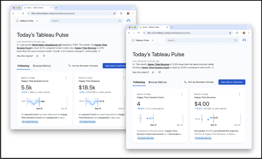This screenshot has width=262, height=159.
Task: Click Quality Warning badge on front Revenue card
Action: pyautogui.click(x=203, y=138)
